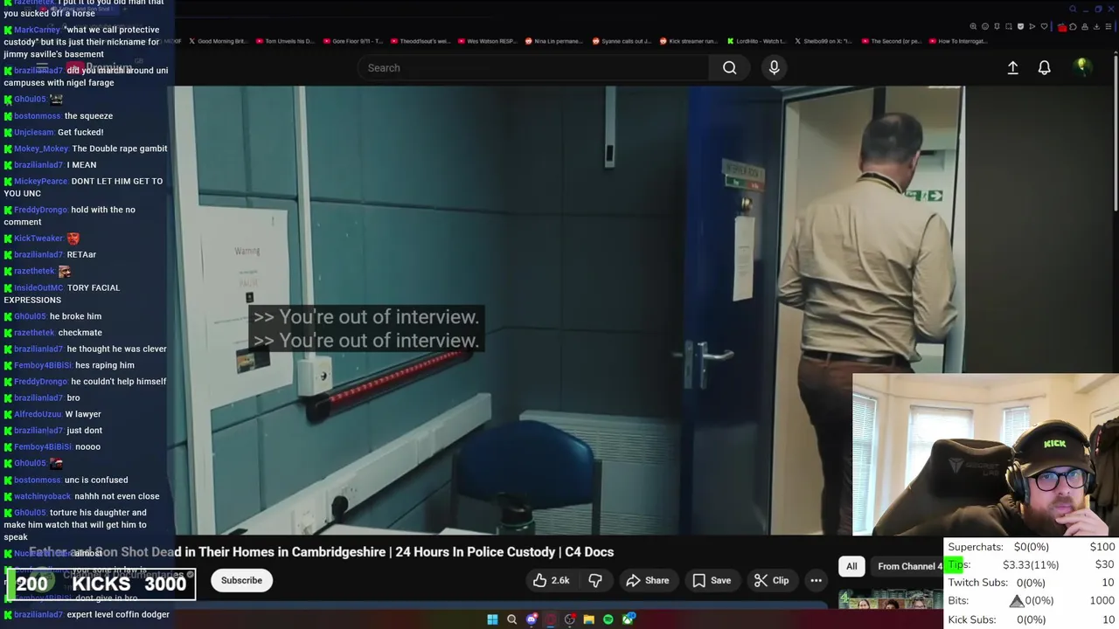This screenshot has height=629, width=1119.
Task: Click browser shield ad-blocker icon
Action: click(1020, 26)
